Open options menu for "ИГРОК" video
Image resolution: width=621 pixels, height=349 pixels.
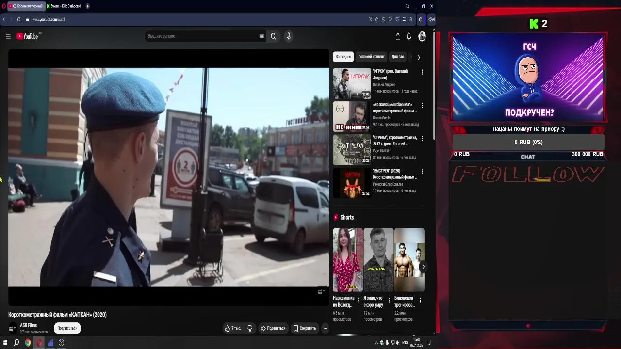click(423, 72)
